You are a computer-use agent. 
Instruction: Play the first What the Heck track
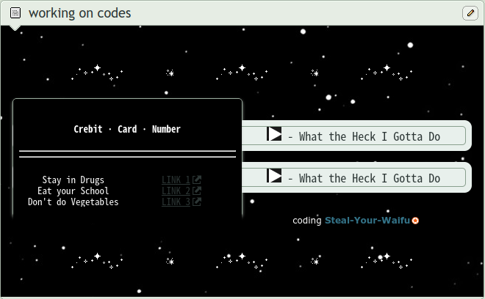point(274,134)
